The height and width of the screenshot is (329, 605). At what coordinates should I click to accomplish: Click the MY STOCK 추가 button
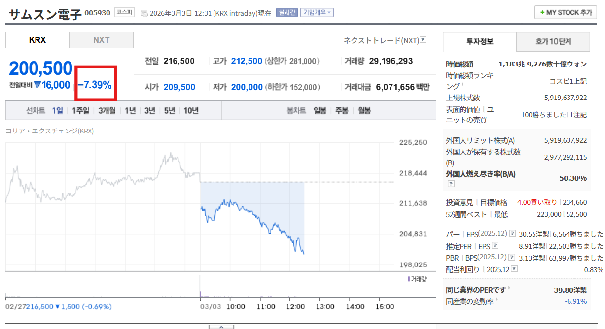565,13
